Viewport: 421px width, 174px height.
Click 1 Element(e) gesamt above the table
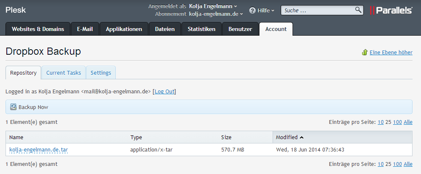tap(31, 122)
